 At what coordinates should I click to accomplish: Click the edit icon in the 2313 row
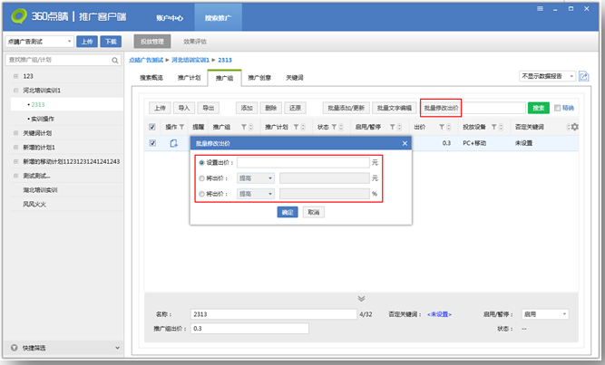coord(173,143)
